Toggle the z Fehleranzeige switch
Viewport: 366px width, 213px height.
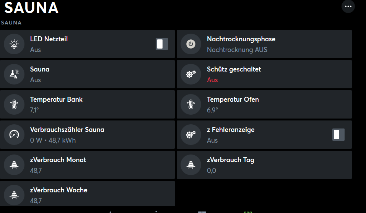pos(338,135)
